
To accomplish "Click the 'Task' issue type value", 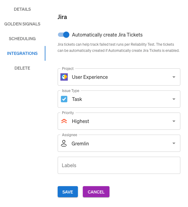I will coord(77,99).
